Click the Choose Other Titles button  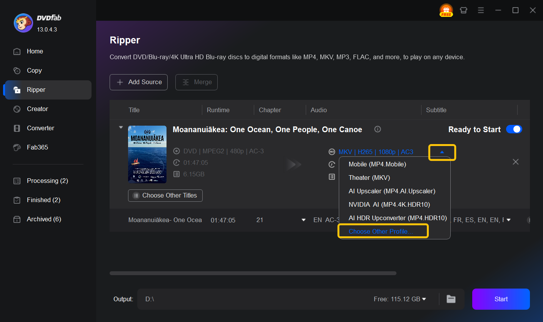pos(165,195)
